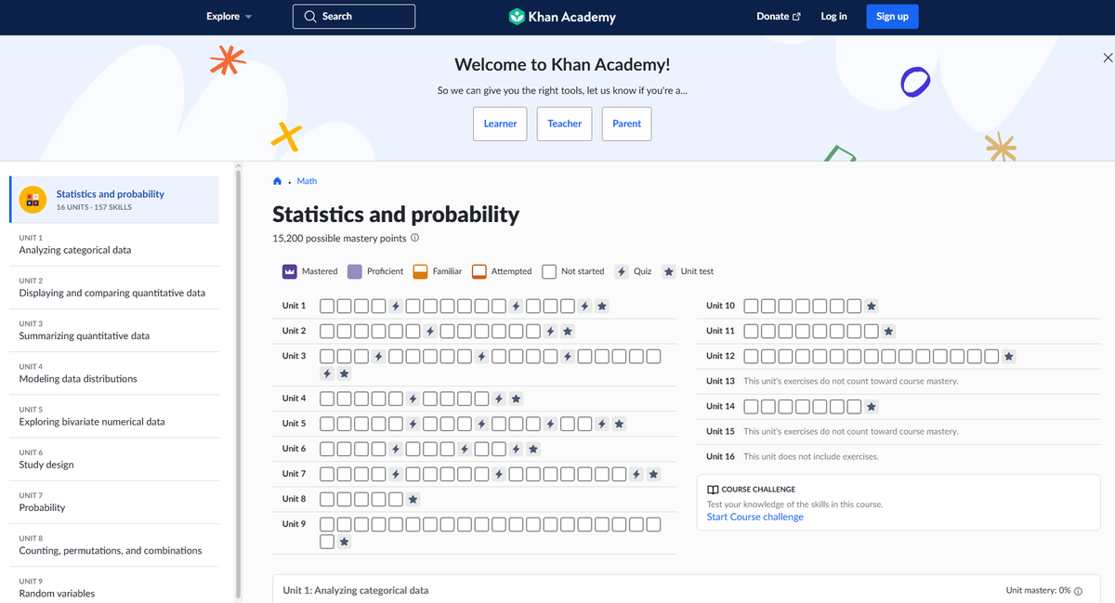The image size is (1115, 603).
Task: Click the Unit 13 row label
Action: (720, 381)
